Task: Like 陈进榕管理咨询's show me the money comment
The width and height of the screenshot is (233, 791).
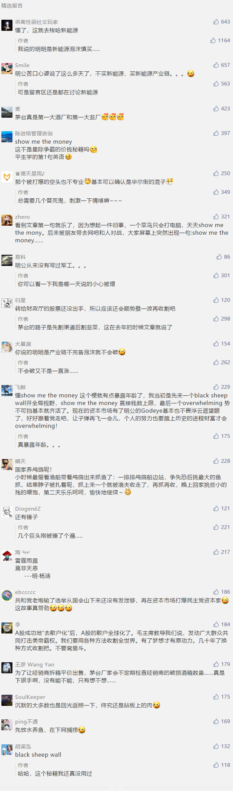Action: click(216, 133)
